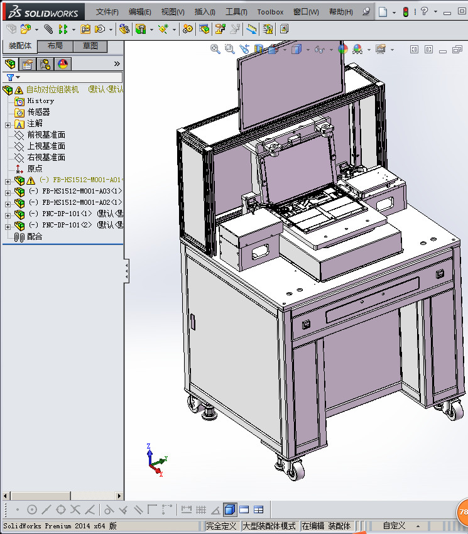The width and height of the screenshot is (468, 534).
Task: Expand the FB-HS1512-M001-A03<1> node
Action: tap(8, 193)
